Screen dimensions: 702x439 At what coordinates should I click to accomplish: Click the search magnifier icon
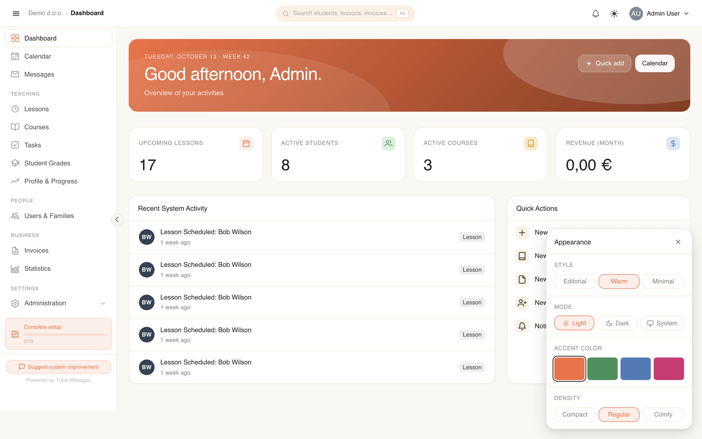(286, 14)
